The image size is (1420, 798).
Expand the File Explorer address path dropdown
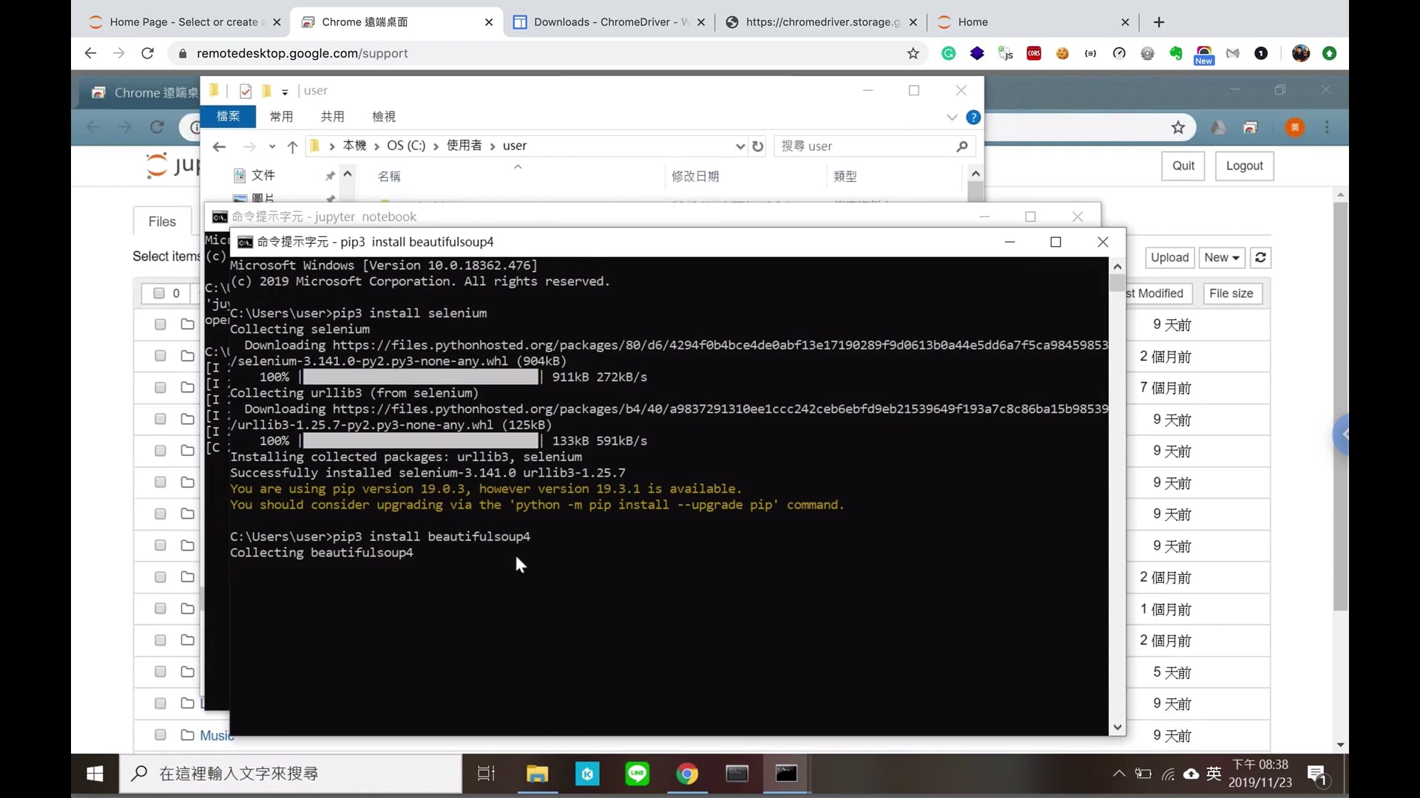pos(740,146)
